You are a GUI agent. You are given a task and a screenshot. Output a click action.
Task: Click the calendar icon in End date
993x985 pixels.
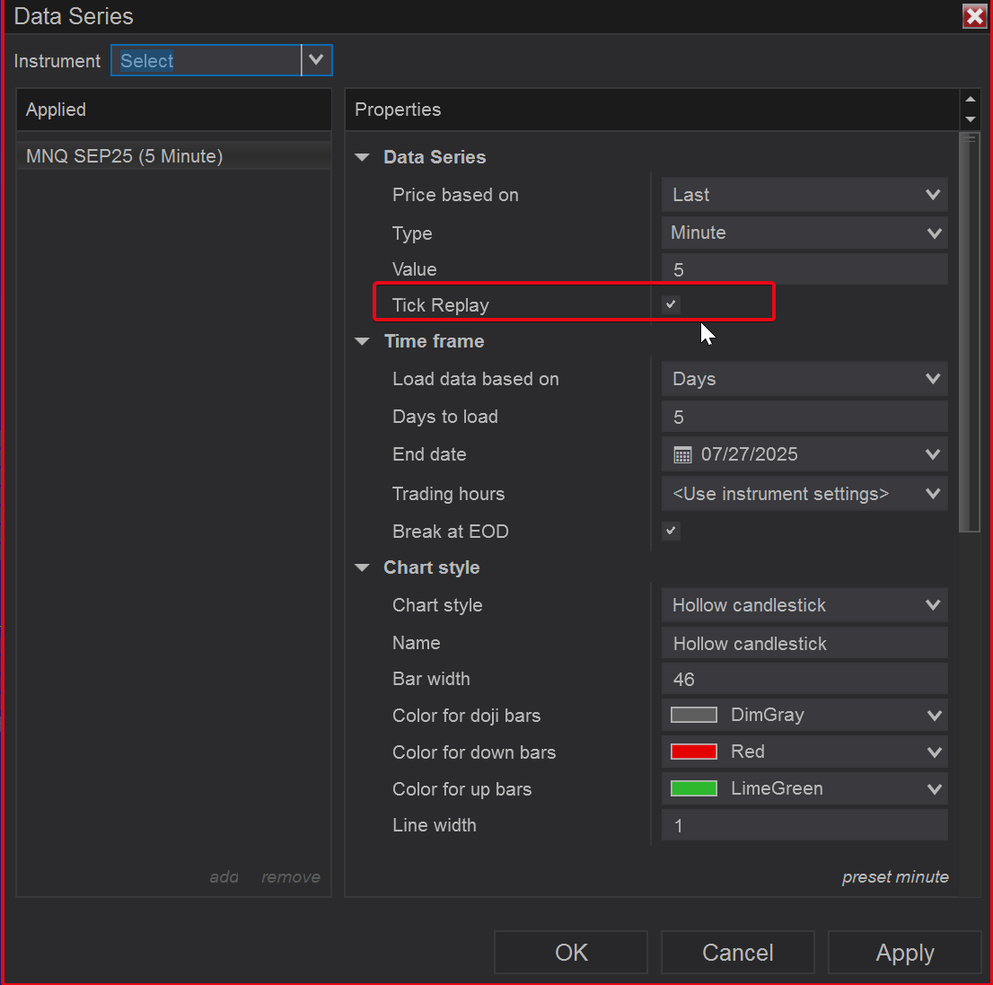[x=682, y=455]
